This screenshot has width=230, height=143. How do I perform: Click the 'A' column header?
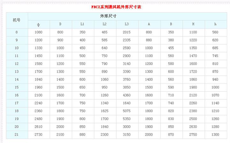pos(149,25)
